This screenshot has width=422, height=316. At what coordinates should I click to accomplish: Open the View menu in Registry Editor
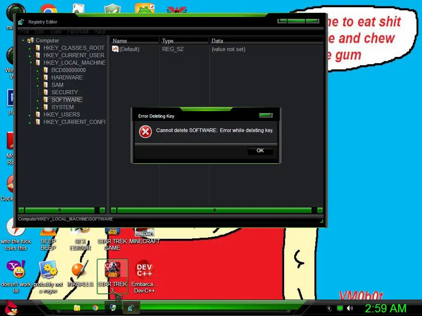[56, 31]
